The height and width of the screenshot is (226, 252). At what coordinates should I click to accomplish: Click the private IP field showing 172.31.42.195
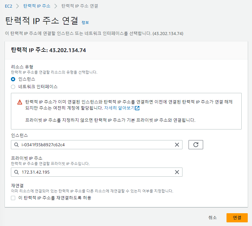tap(97, 172)
